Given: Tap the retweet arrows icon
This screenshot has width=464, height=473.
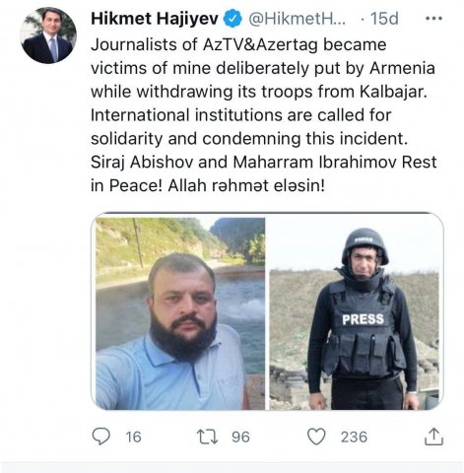Looking at the screenshot, I should (x=207, y=438).
